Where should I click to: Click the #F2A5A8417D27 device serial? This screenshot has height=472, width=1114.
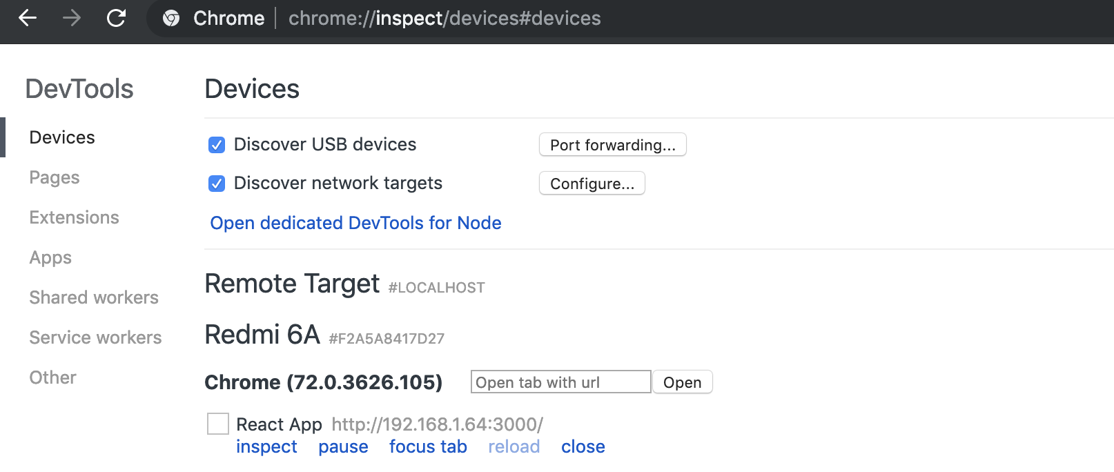[x=387, y=339]
